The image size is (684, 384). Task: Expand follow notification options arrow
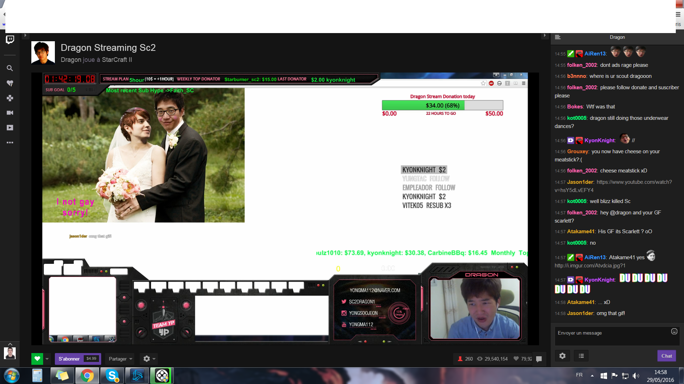pos(47,359)
